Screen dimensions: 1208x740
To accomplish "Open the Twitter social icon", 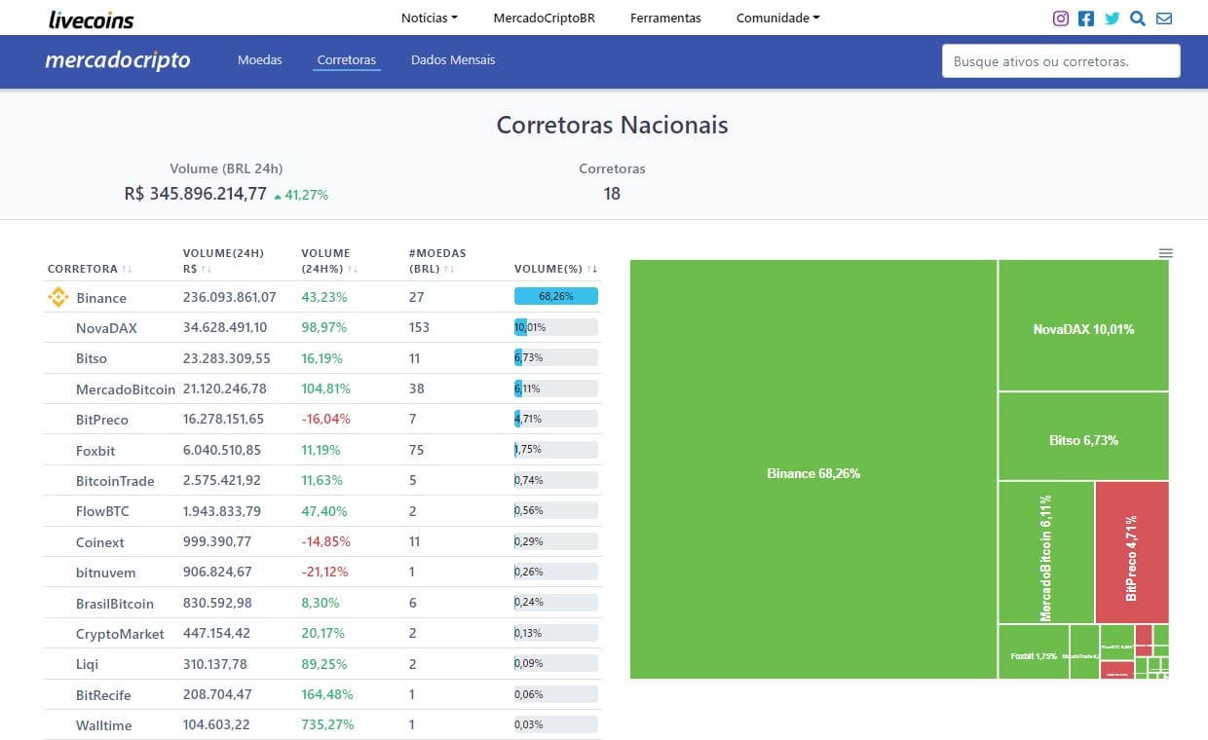I will click(1113, 18).
